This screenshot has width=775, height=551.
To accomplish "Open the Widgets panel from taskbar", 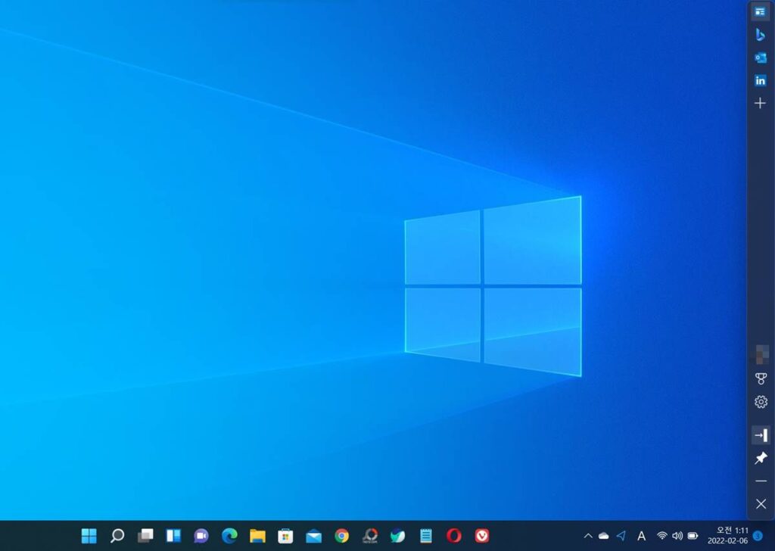I will 173,536.
